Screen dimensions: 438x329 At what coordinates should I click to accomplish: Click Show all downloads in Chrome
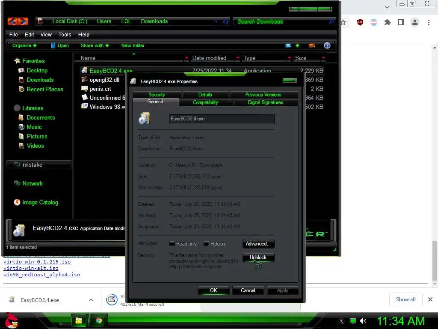(x=405, y=299)
